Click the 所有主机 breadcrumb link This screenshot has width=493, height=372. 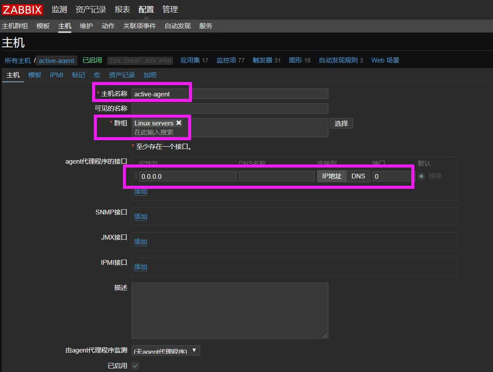18,60
